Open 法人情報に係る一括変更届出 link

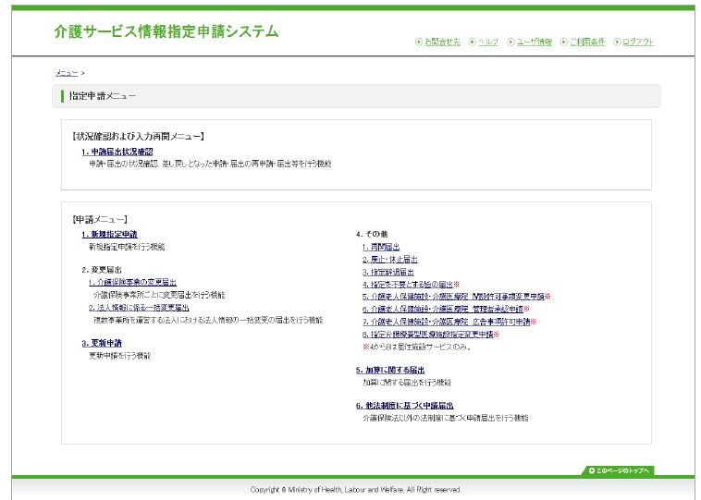139,307
